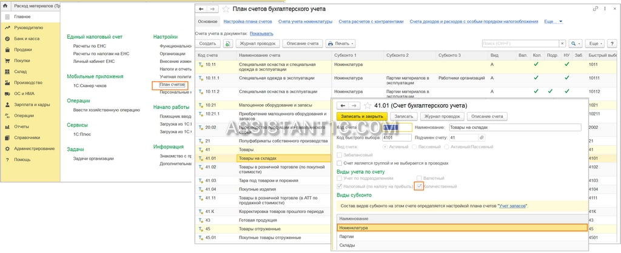
Task: Clear search field with the x button
Action: [562, 44]
